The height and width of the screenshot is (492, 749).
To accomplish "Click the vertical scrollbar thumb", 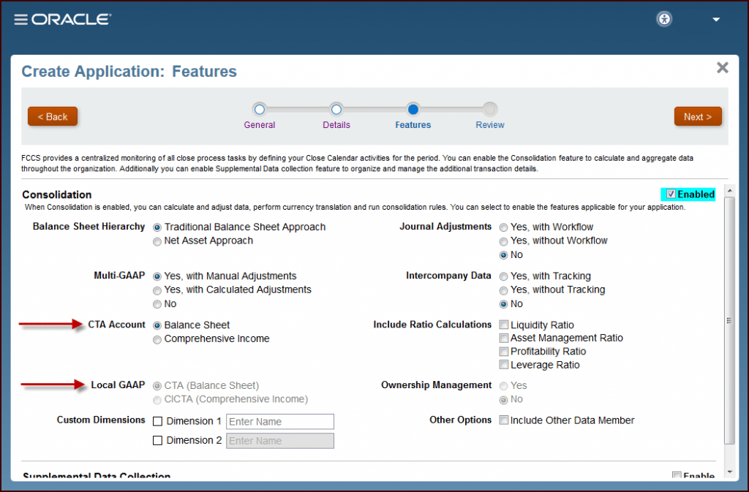I will click(x=729, y=320).
